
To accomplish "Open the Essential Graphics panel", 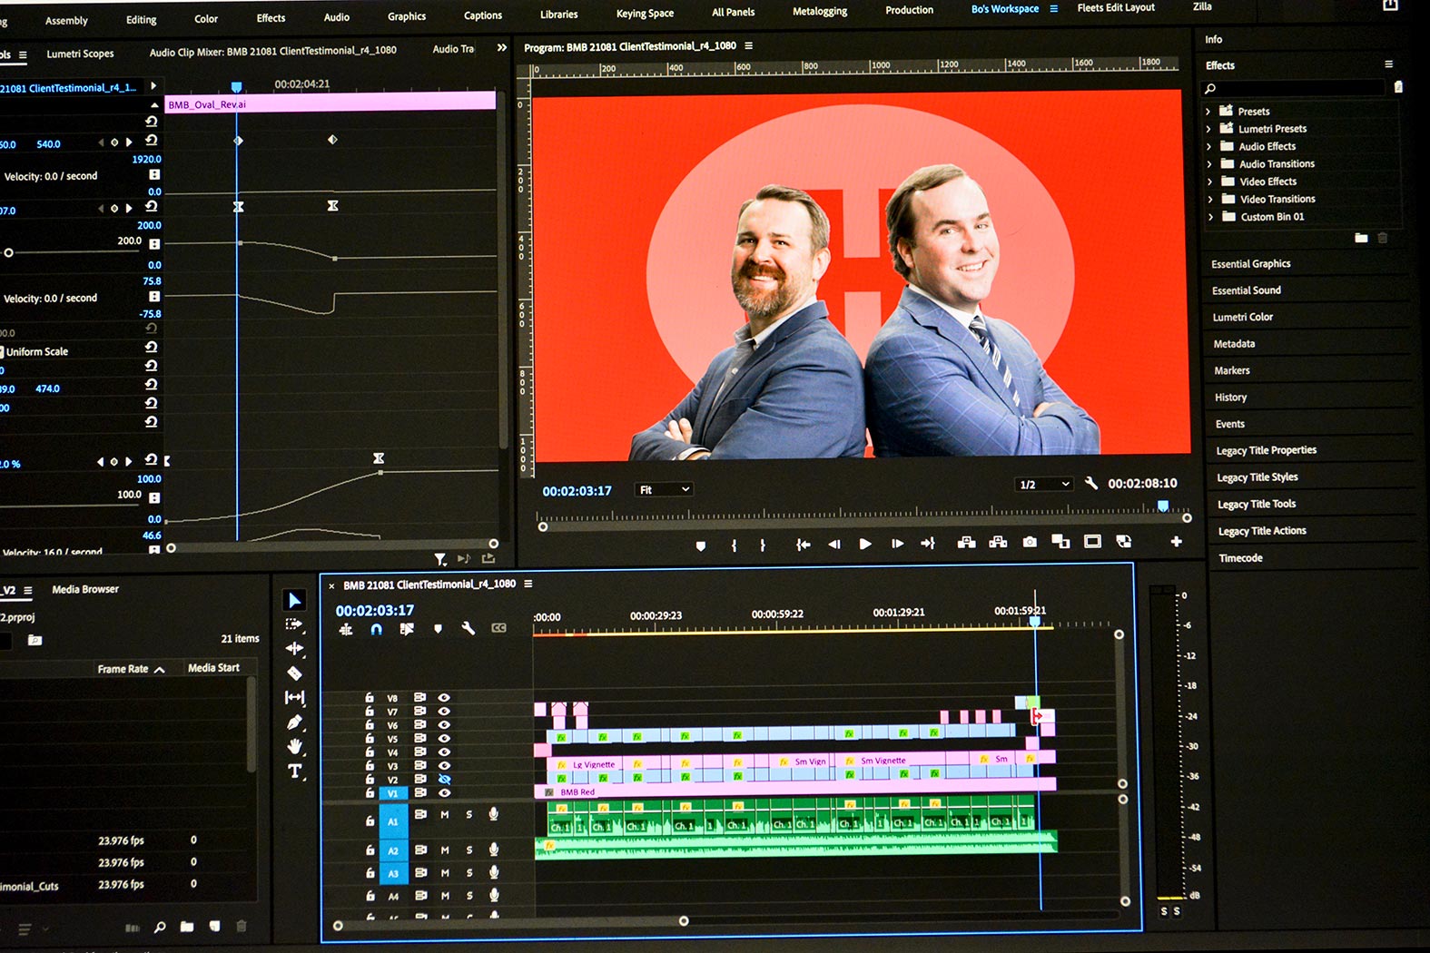I will (1250, 264).
